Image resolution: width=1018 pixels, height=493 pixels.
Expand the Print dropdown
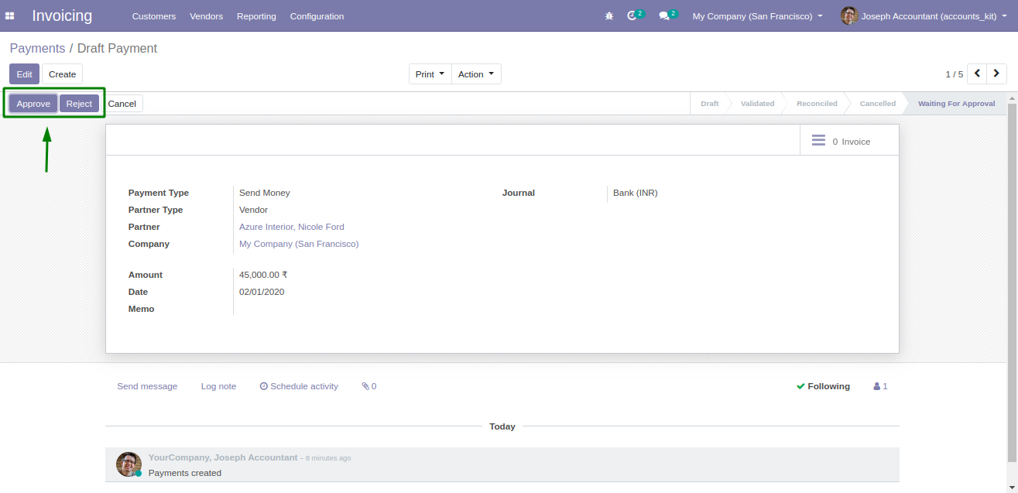click(430, 74)
